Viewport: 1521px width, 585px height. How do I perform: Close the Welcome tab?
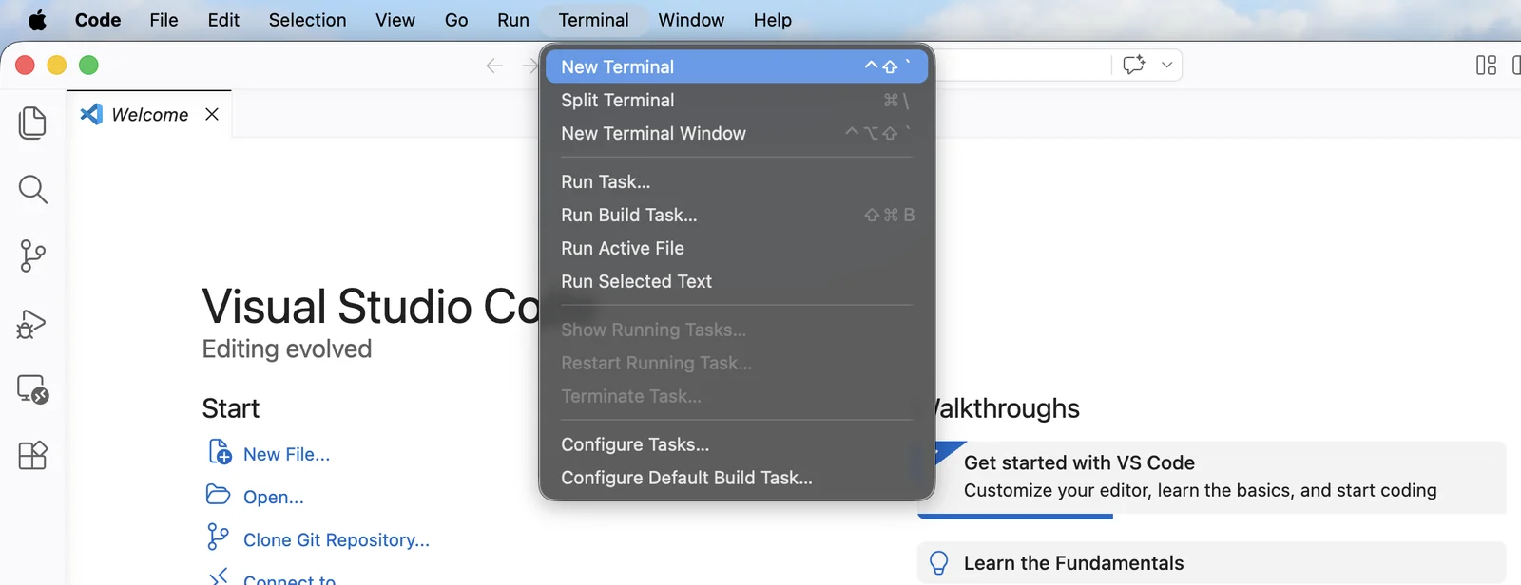click(x=212, y=114)
